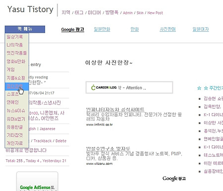Open popular post 김승현
The height and width of the screenshot is (191, 223).
coord(213,99)
